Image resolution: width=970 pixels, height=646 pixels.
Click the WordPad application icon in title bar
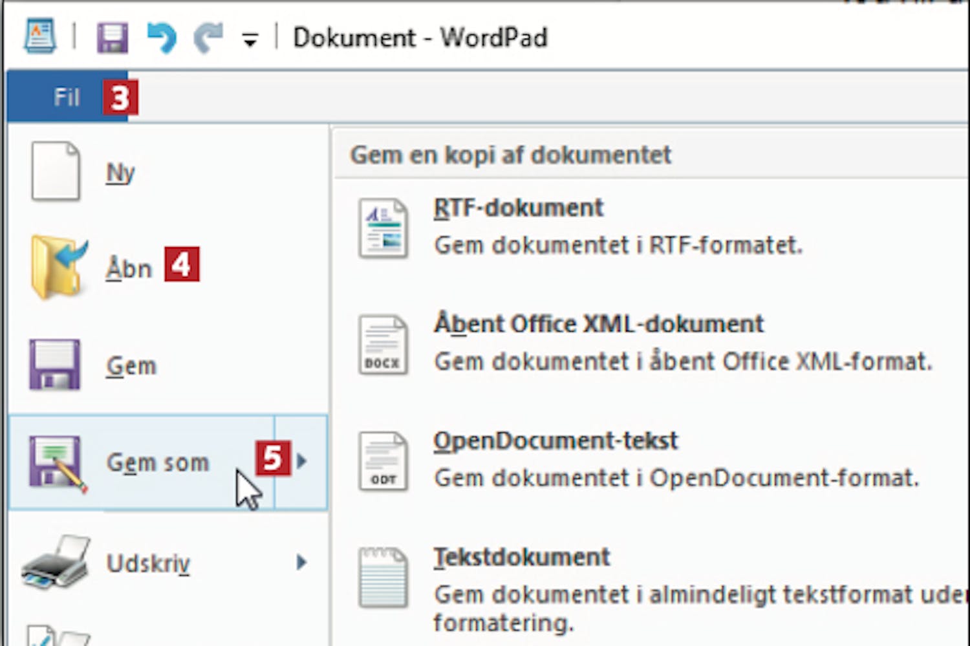point(40,36)
